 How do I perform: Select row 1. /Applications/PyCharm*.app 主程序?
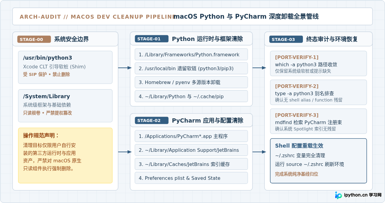click(191, 136)
